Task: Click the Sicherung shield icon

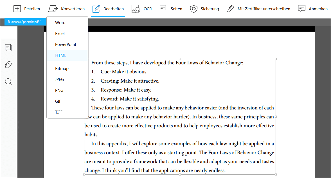Action: tap(194, 9)
